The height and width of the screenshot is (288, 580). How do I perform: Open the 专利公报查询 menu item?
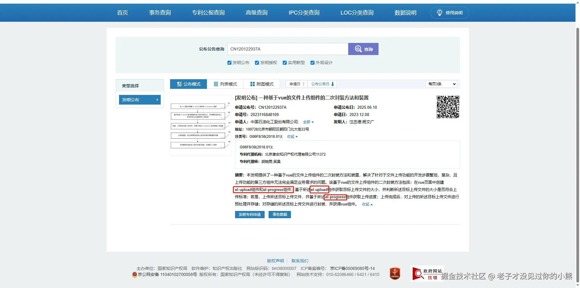[208, 13]
